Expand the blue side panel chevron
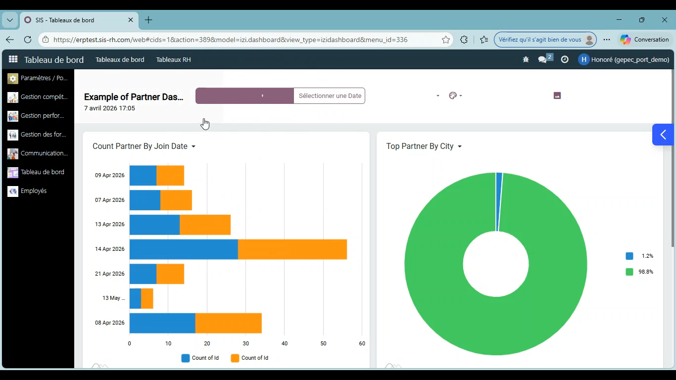 pyautogui.click(x=663, y=135)
